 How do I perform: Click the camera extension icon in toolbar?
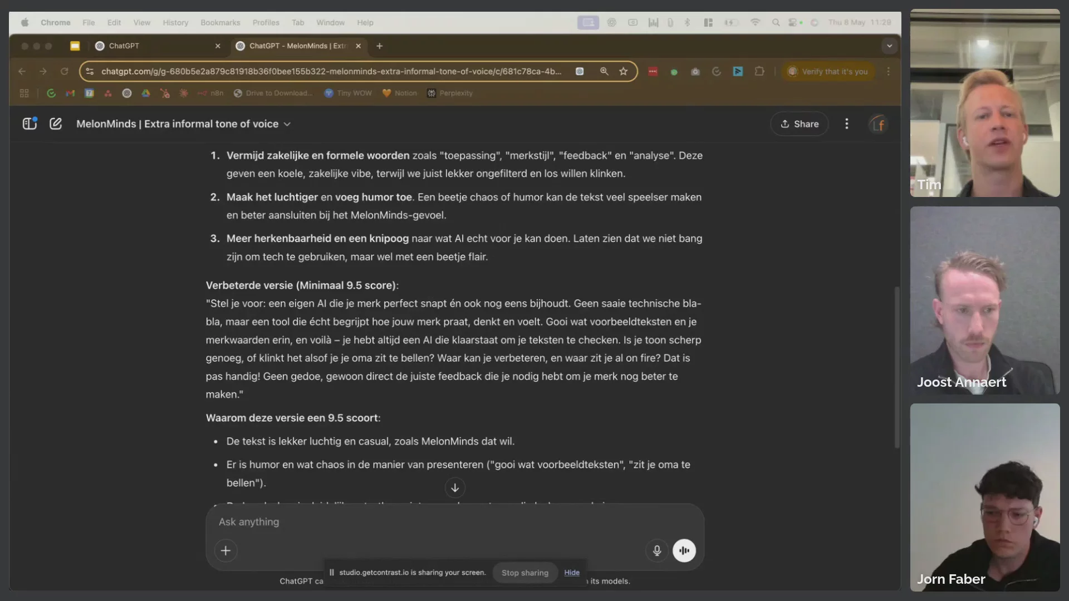695,72
